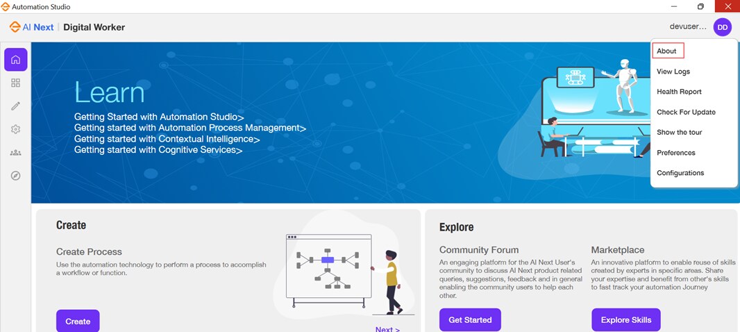Select About from the user menu

coord(666,51)
